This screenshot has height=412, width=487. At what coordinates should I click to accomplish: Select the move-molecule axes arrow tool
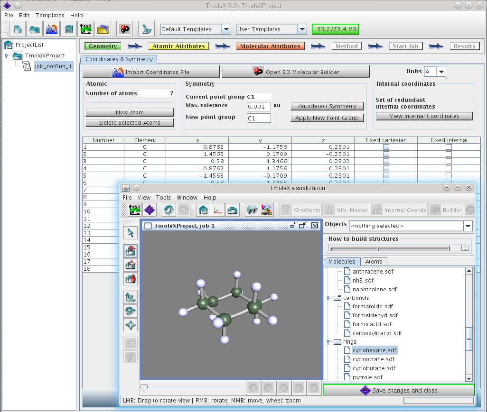[131, 297]
